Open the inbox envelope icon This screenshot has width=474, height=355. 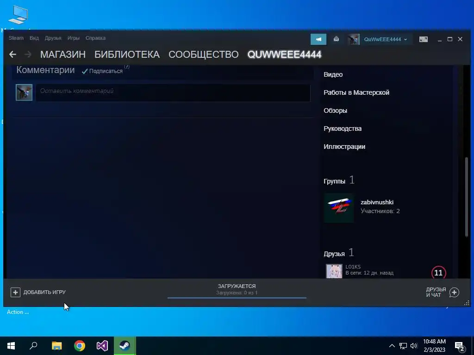point(336,39)
